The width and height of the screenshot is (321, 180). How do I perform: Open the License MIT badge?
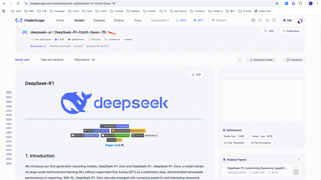(114, 140)
